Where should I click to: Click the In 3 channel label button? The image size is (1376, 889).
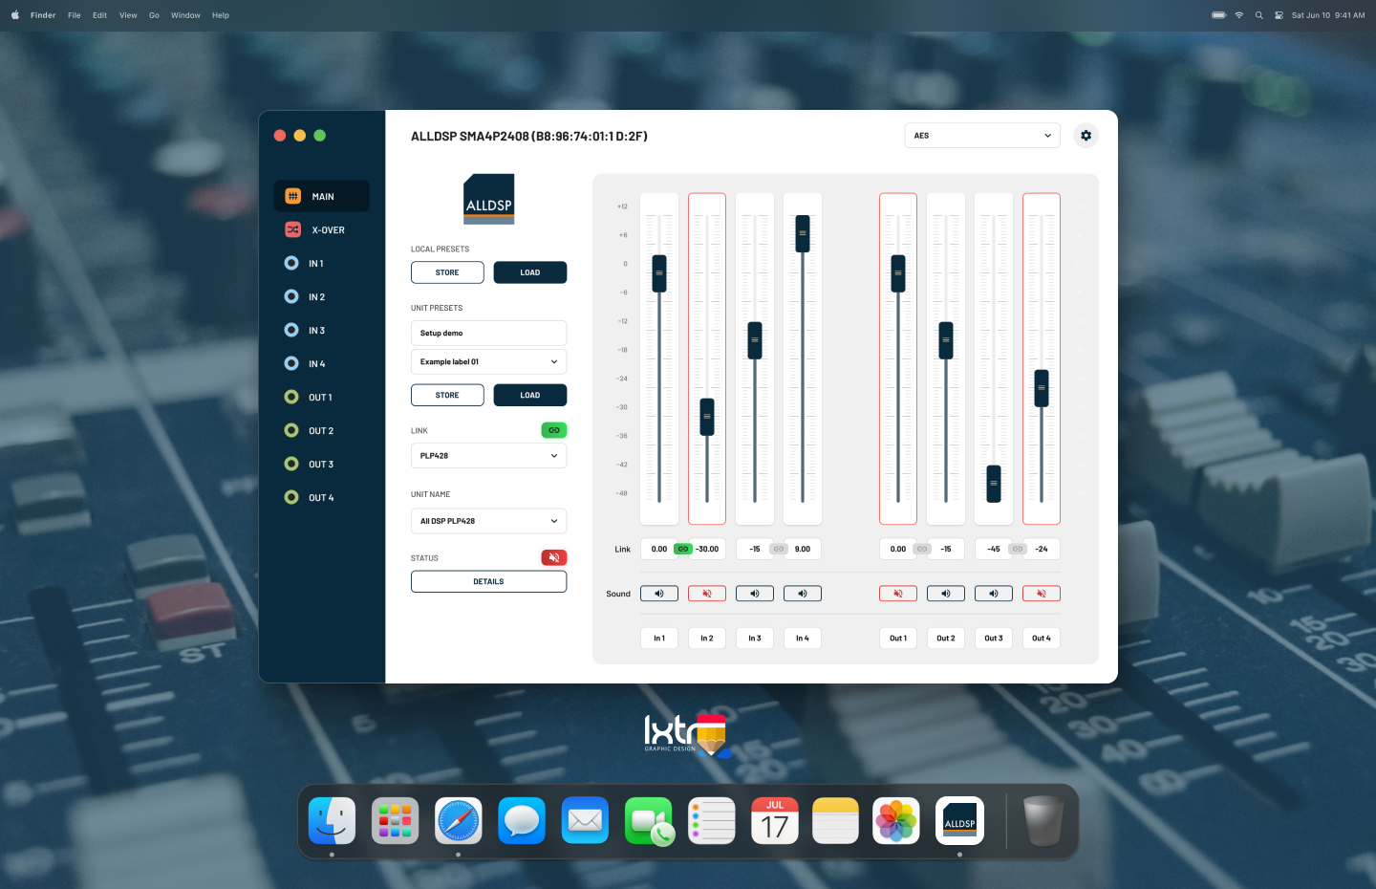pyautogui.click(x=755, y=638)
